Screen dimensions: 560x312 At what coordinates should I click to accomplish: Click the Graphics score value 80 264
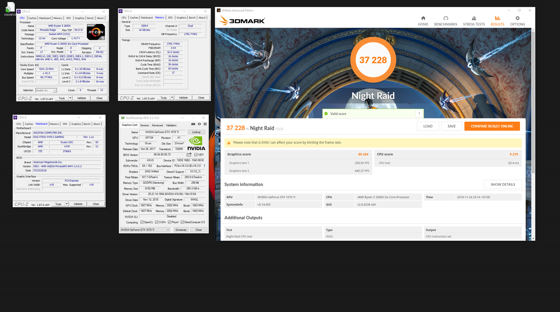pos(363,154)
